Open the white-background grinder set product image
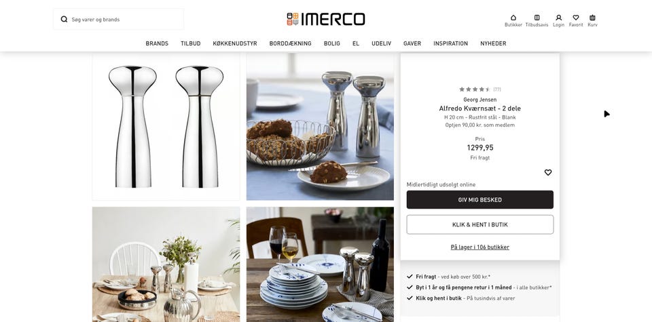 click(x=166, y=127)
